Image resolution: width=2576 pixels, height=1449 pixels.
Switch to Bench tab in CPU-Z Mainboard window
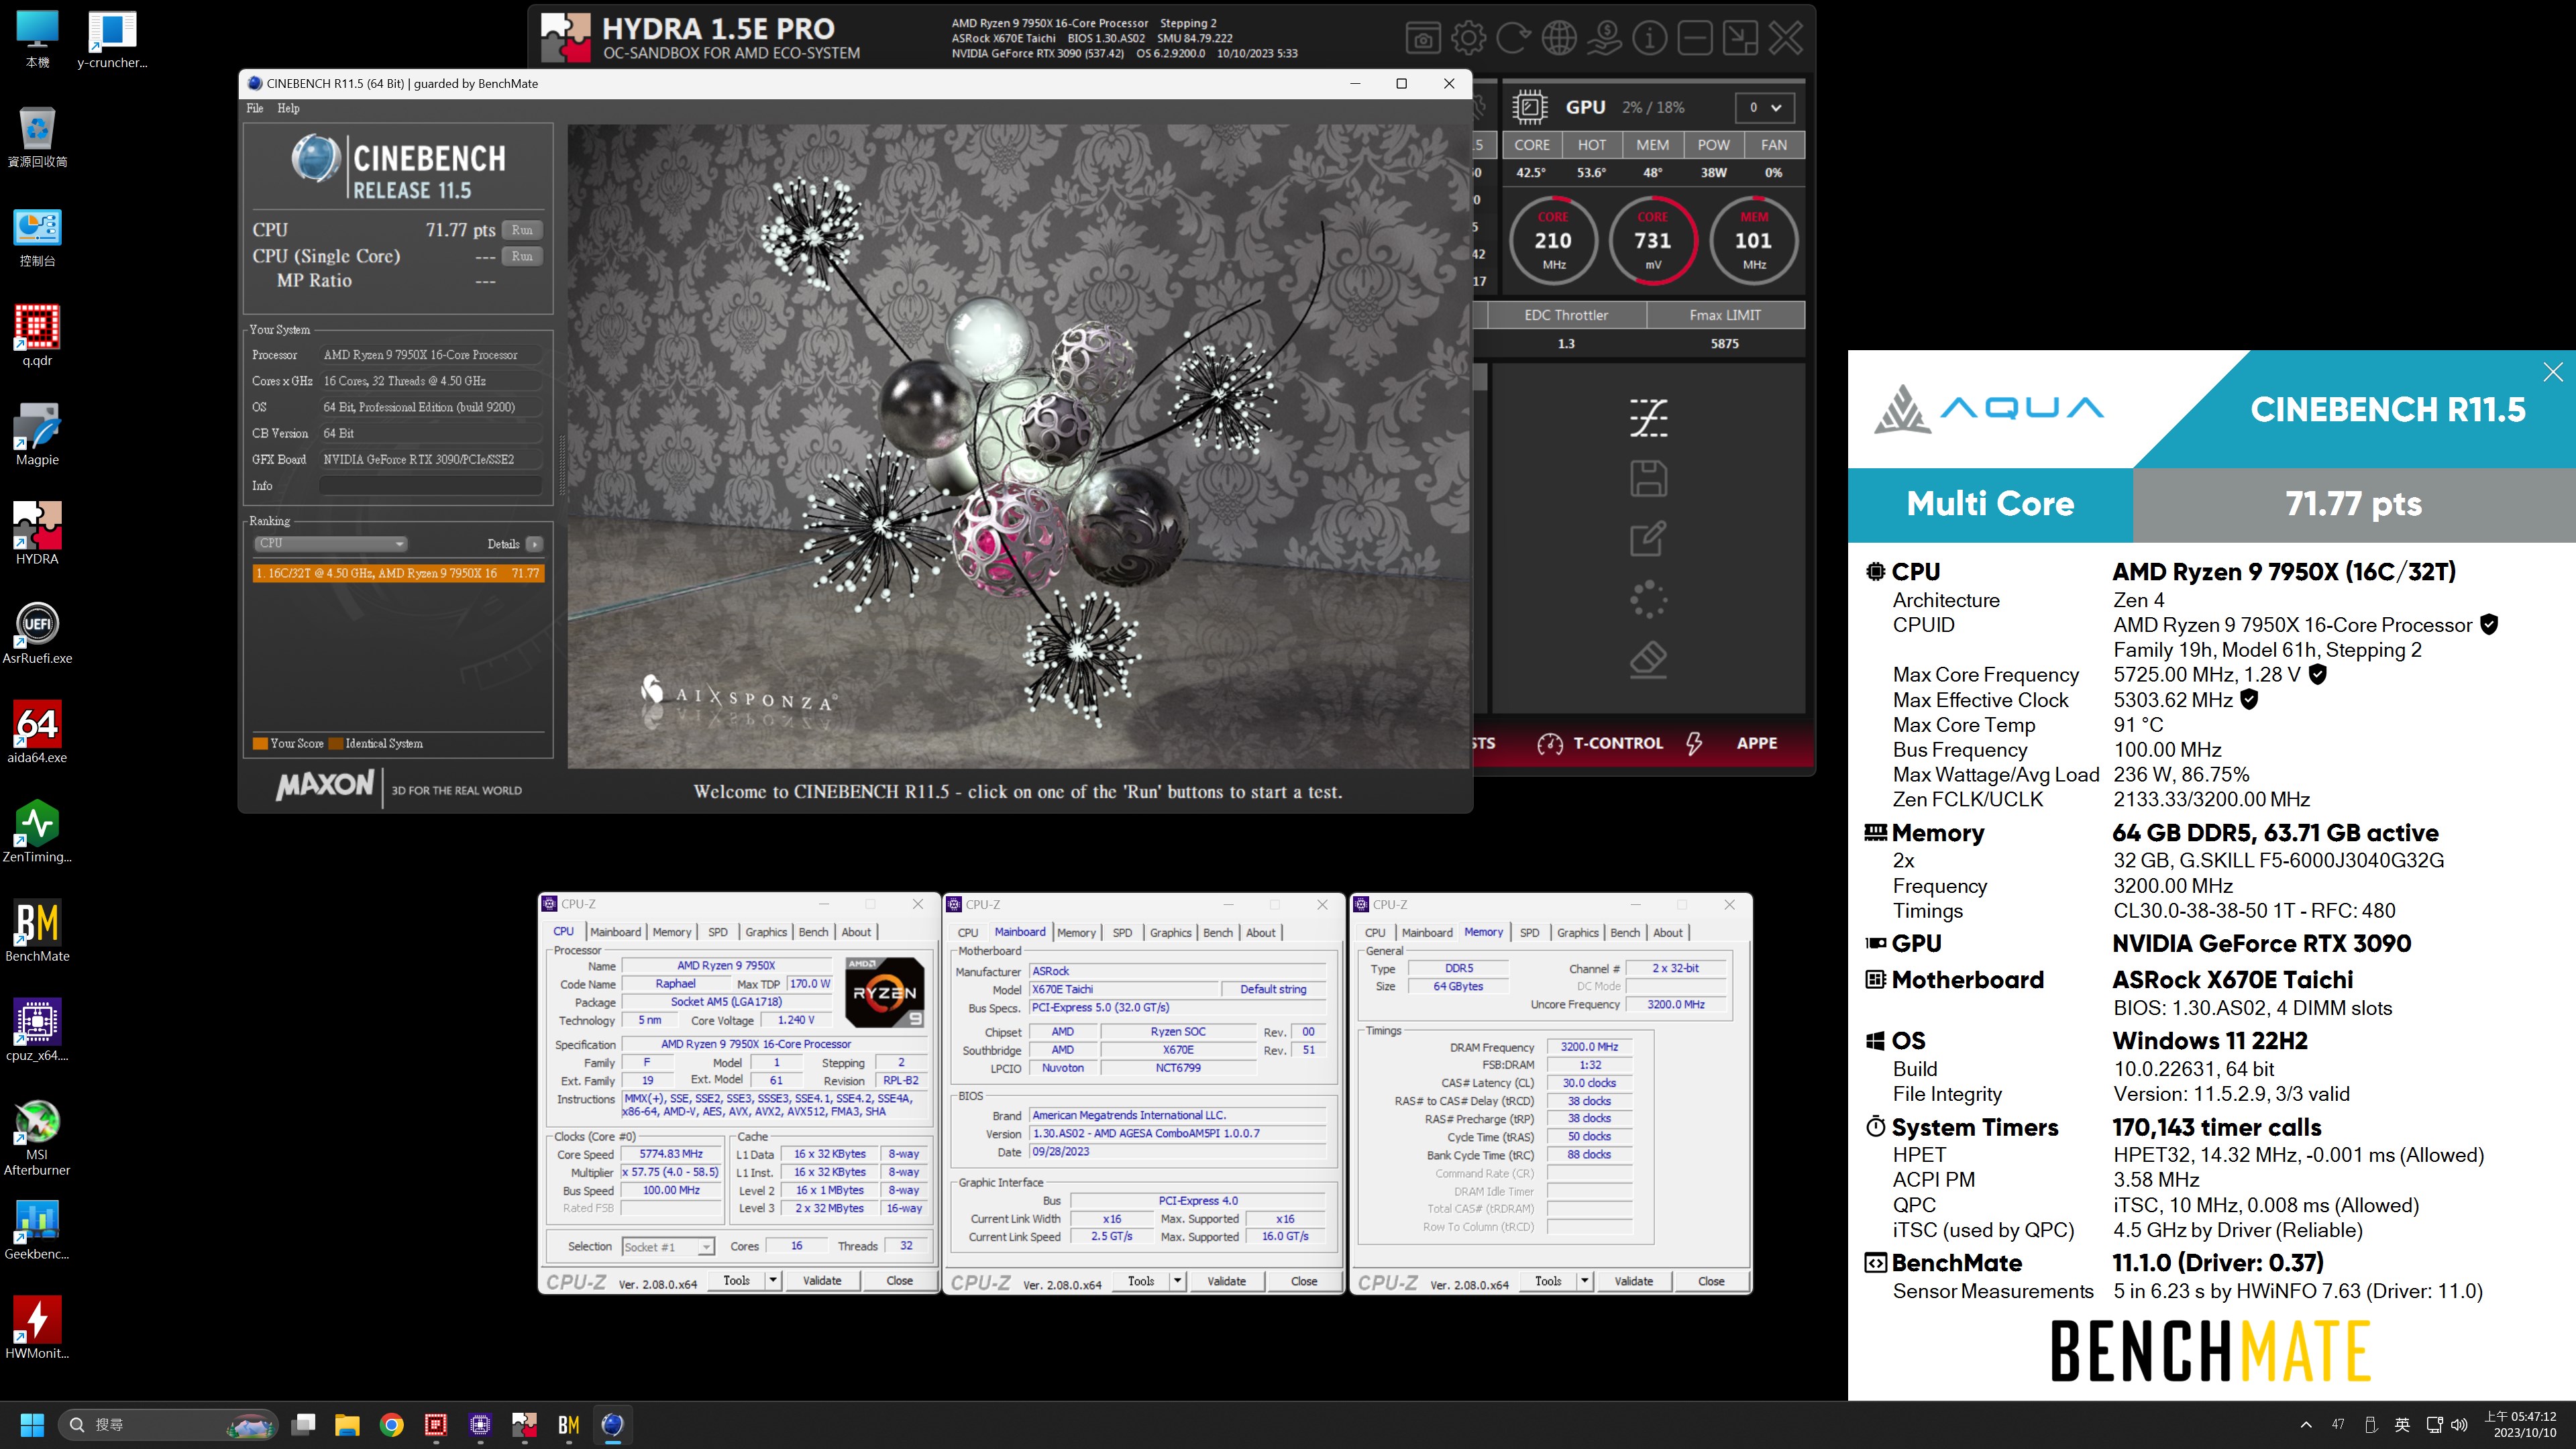[x=1217, y=932]
